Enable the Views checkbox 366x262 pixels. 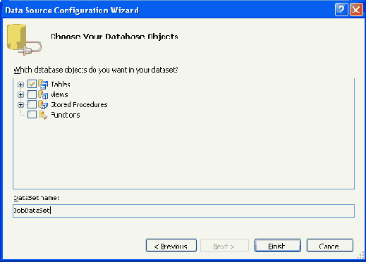32,94
